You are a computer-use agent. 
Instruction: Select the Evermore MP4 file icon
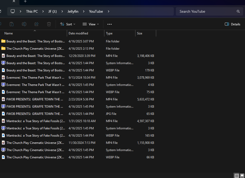pyautogui.click(x=3, y=78)
